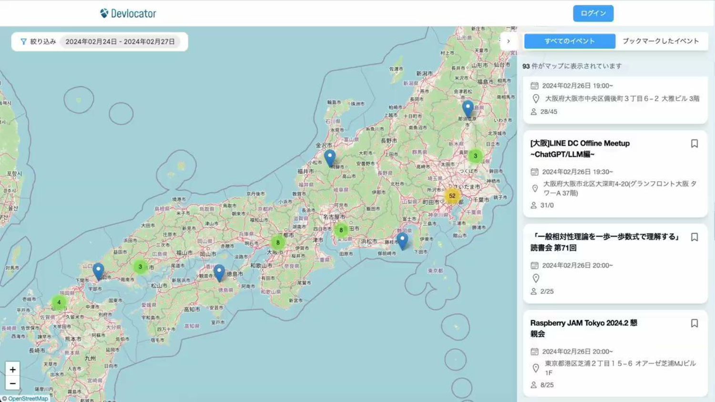Click the blue pin in Shikoku near 徳島市
This screenshot has height=402, width=715.
click(219, 272)
